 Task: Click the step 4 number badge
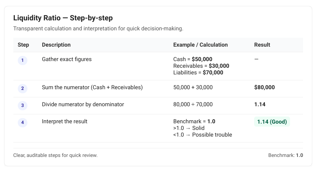click(x=23, y=123)
